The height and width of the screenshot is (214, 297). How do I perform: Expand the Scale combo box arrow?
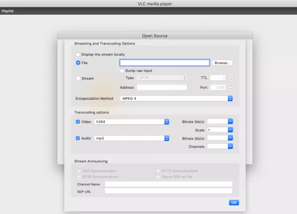pos(230,130)
